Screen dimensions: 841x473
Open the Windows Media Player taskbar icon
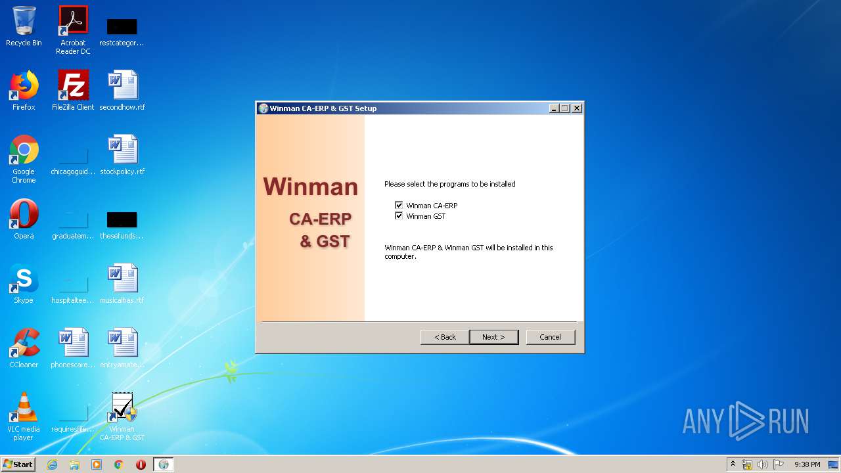click(x=97, y=464)
